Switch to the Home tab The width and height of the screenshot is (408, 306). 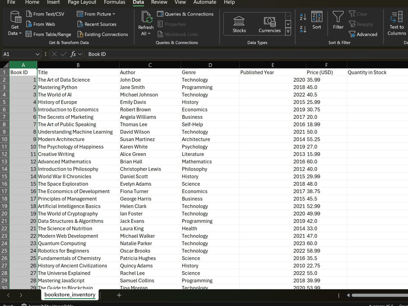pos(32,2)
